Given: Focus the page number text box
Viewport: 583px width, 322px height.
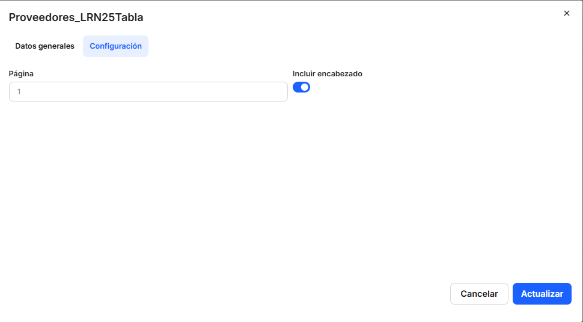Looking at the screenshot, I should point(148,92).
